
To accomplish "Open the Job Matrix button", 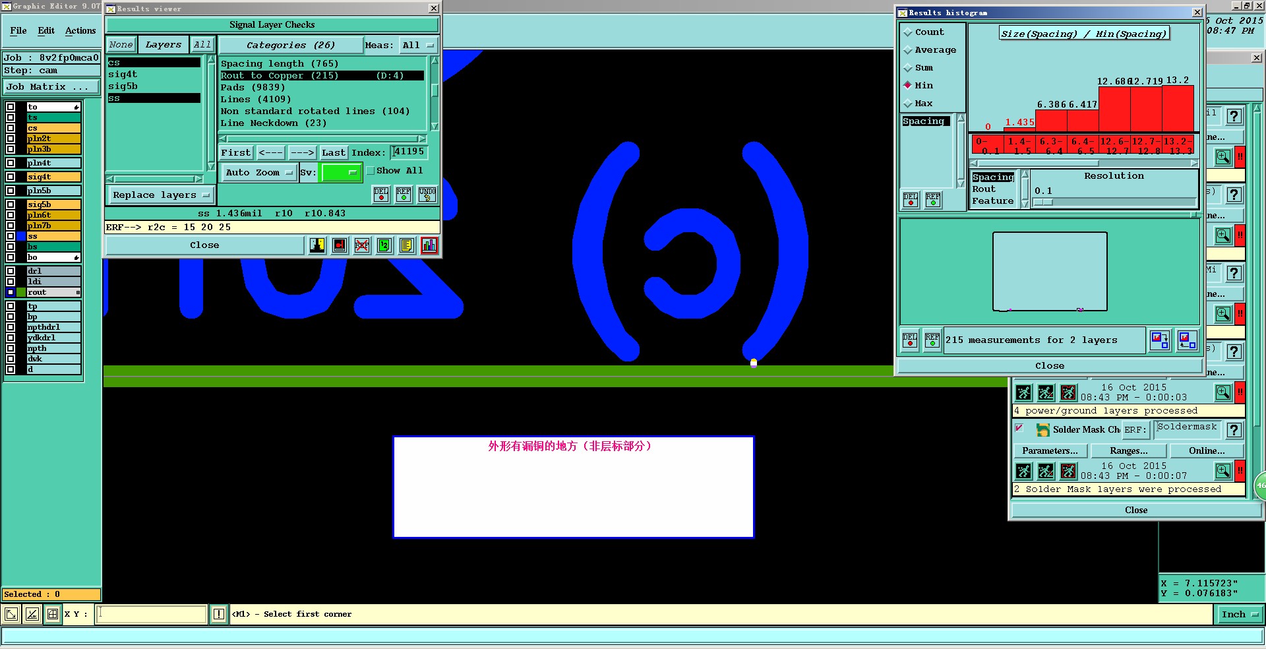I will point(51,87).
